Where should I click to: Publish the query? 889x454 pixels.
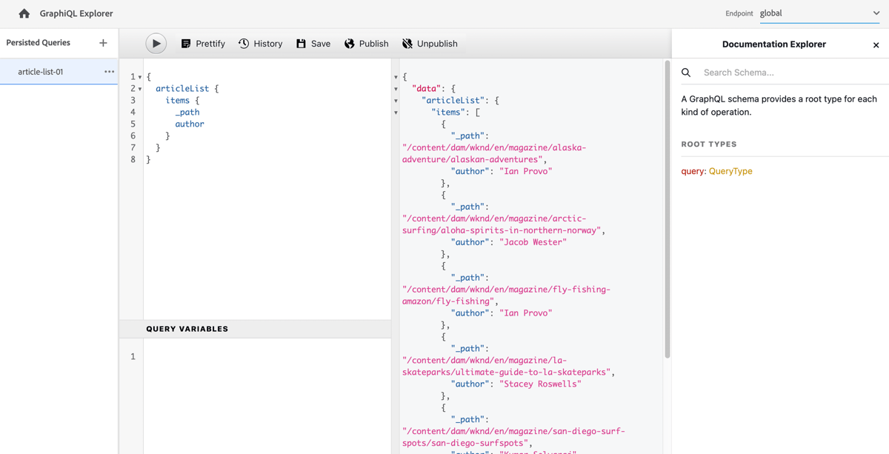[366, 44]
